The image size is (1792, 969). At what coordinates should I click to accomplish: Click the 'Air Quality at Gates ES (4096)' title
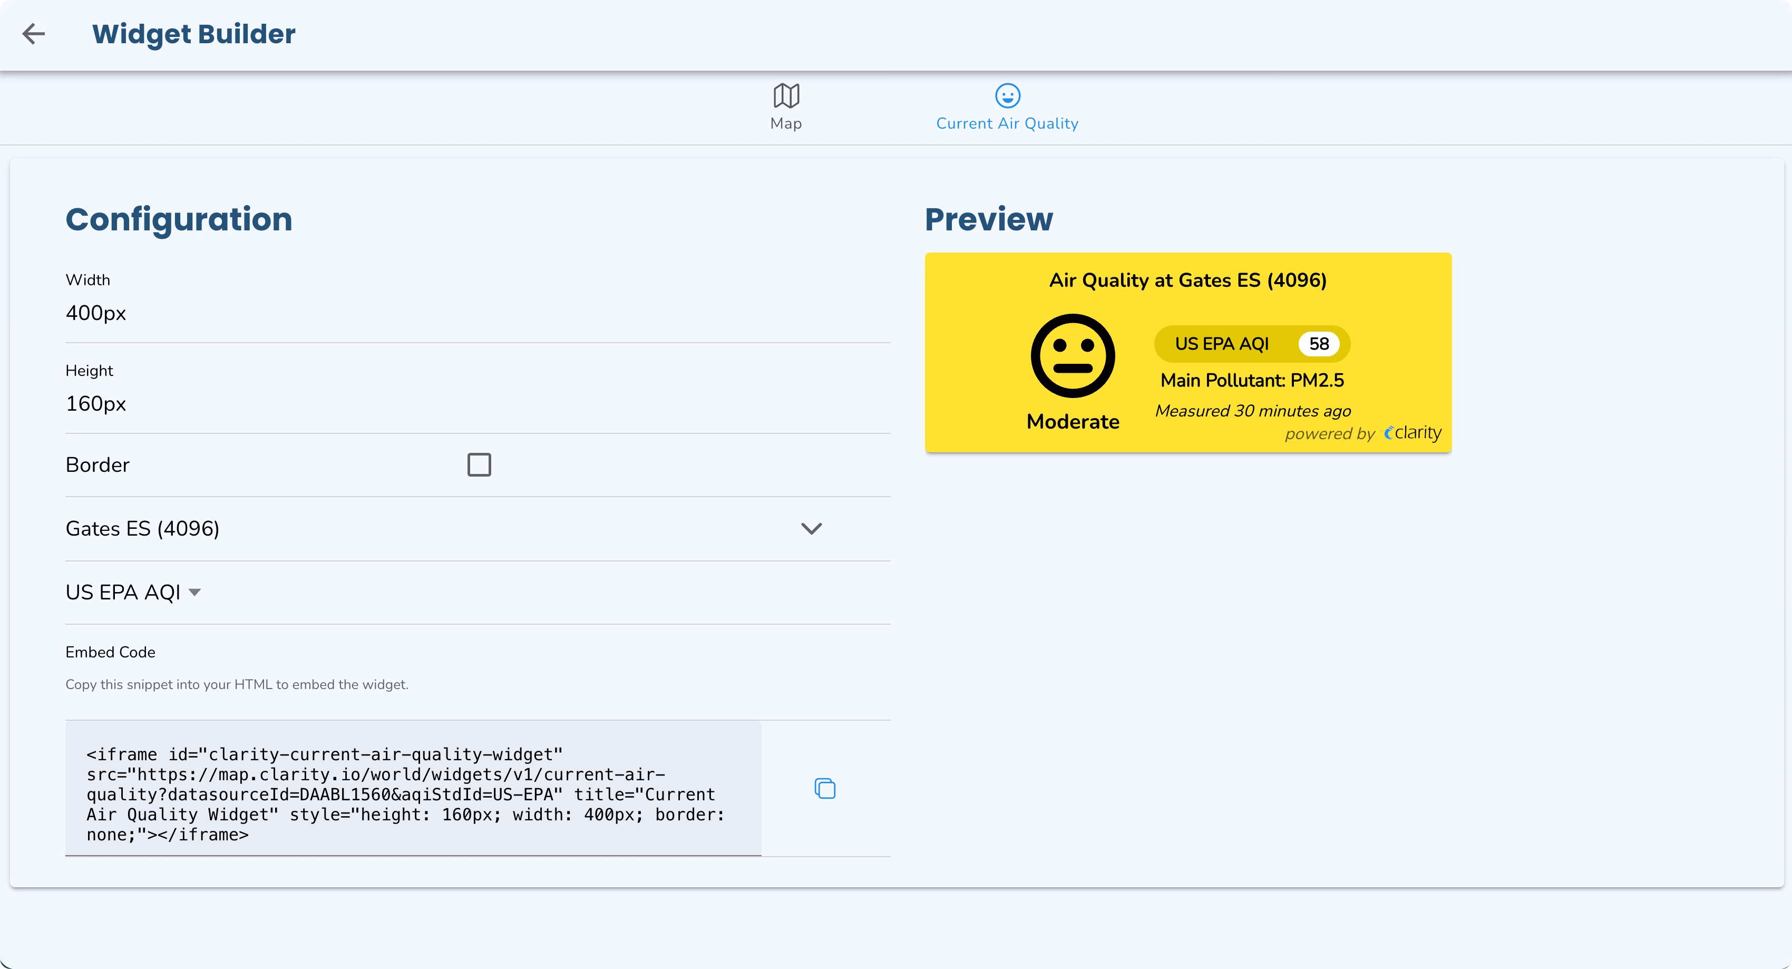click(x=1187, y=280)
